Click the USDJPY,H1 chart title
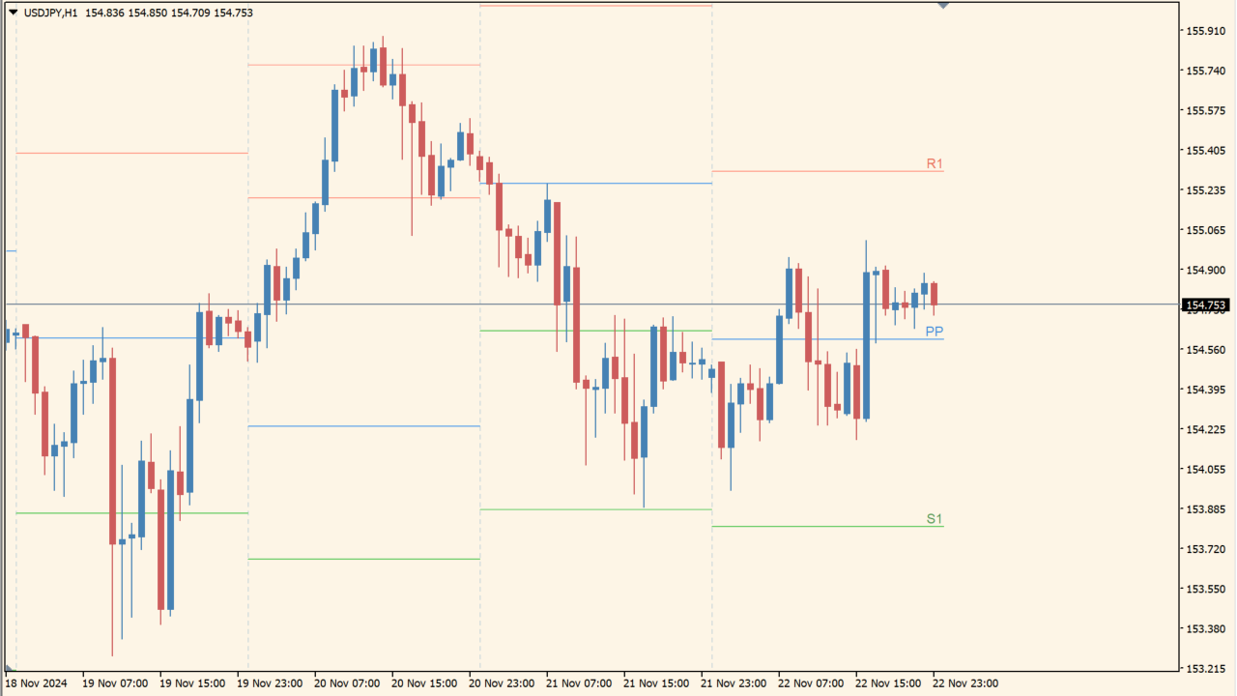Viewport: 1237px width, 696px height. click(x=51, y=12)
